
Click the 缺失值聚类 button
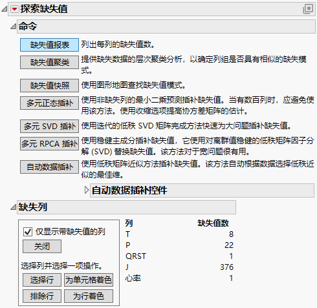(49, 63)
